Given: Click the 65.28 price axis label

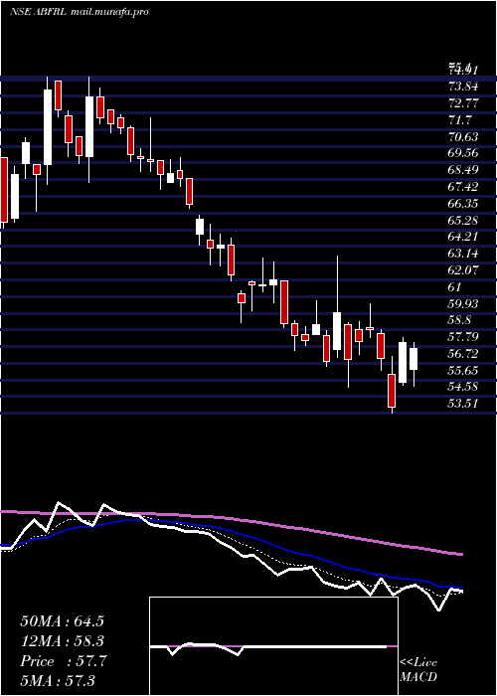Looking at the screenshot, I should (464, 220).
